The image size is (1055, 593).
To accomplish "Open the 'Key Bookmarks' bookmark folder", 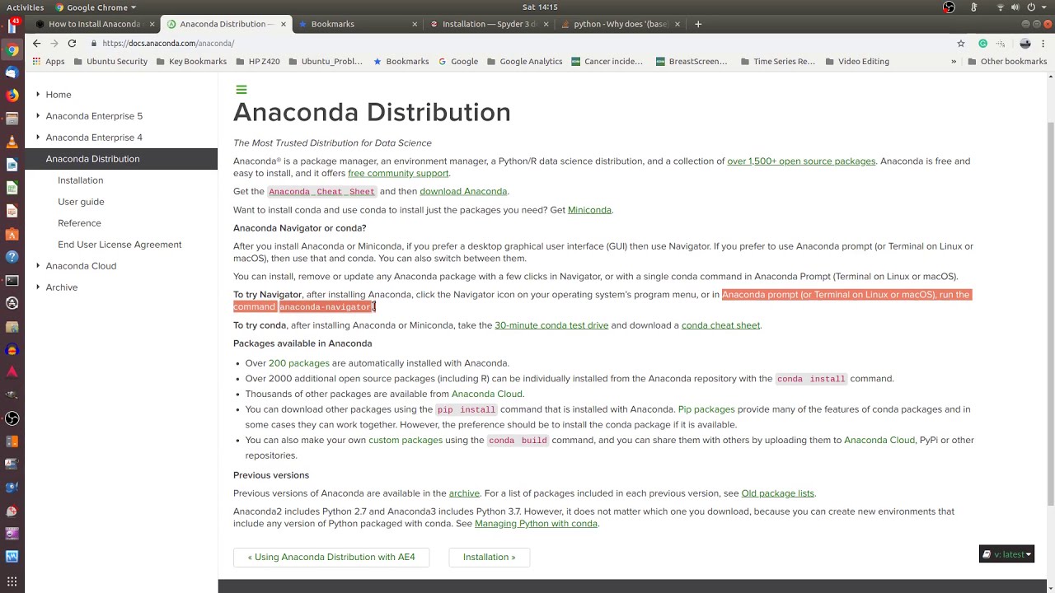I will click(x=190, y=61).
